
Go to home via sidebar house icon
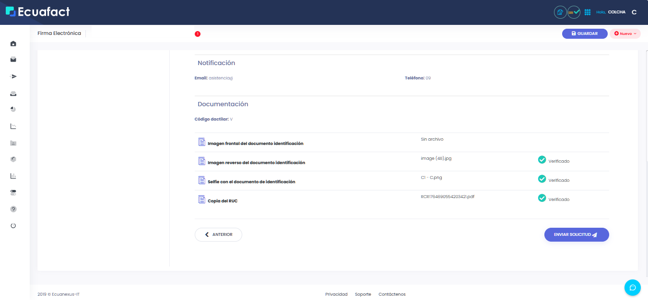13,44
